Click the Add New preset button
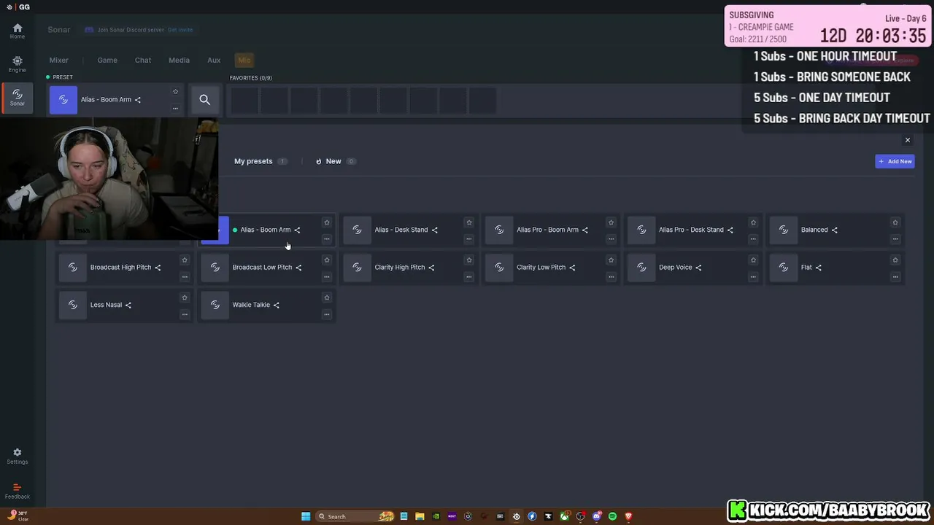 pyautogui.click(x=895, y=161)
